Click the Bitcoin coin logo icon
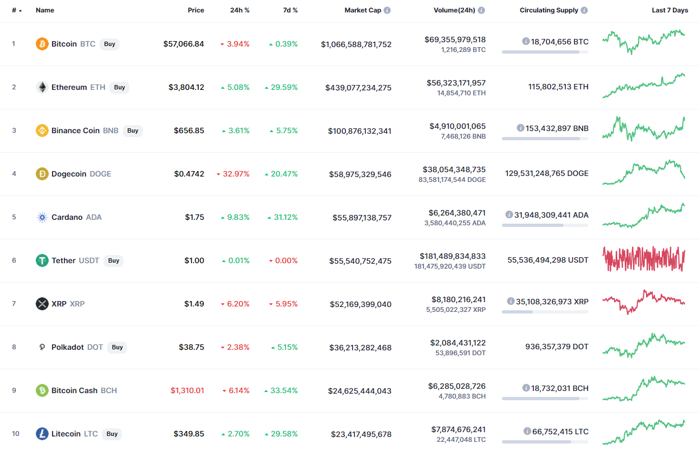699x450 pixels. click(42, 44)
